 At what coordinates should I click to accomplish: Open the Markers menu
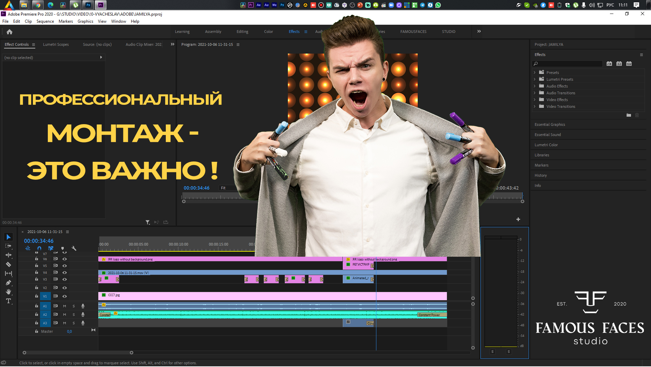point(65,21)
